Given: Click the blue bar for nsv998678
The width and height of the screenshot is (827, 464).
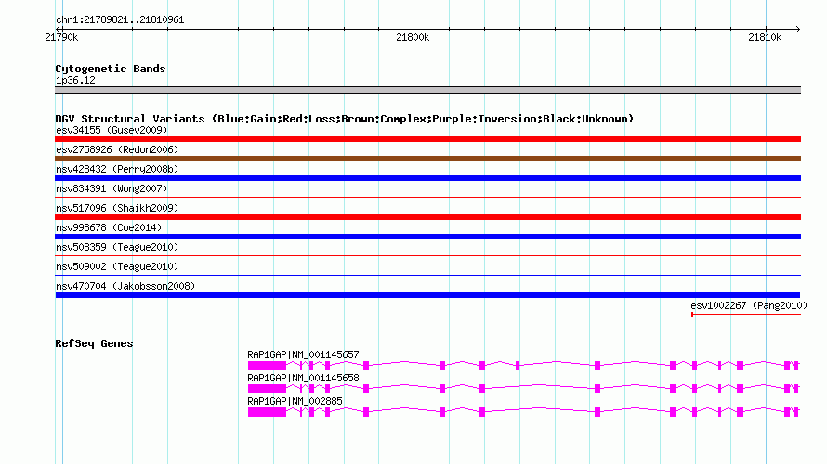Looking at the screenshot, I should 427,237.
